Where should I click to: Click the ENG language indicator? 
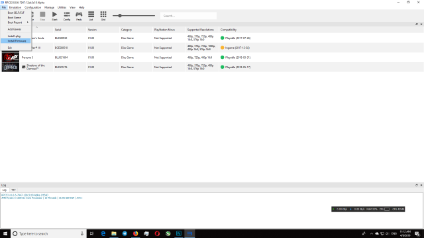pyautogui.click(x=394, y=233)
